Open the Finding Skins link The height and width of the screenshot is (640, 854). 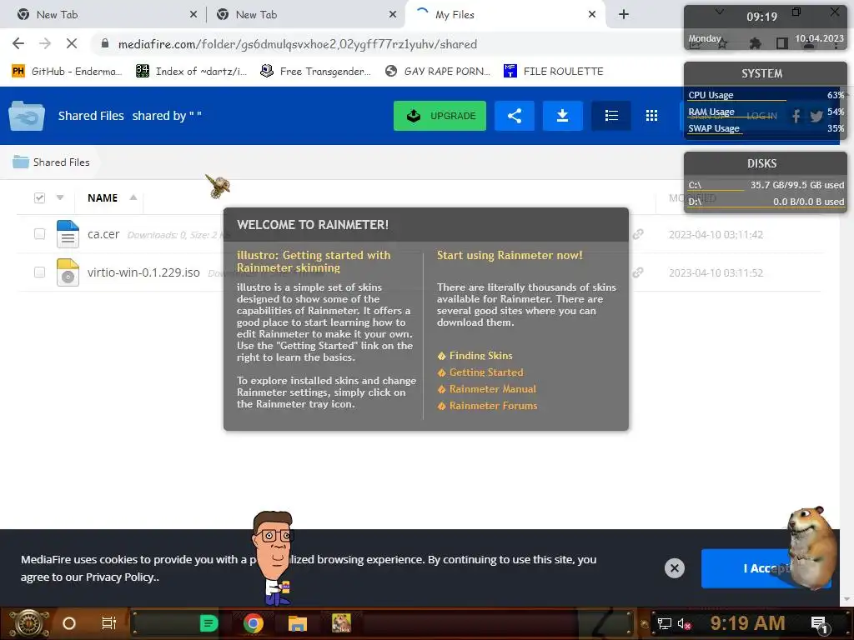[480, 355]
